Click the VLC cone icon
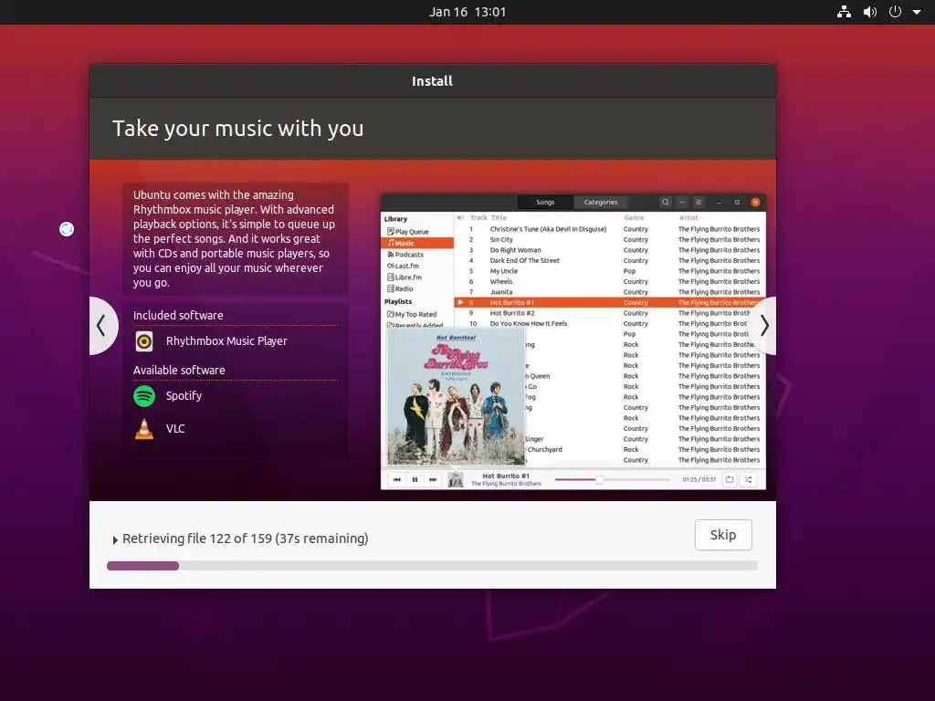The height and width of the screenshot is (701, 935). pos(144,429)
